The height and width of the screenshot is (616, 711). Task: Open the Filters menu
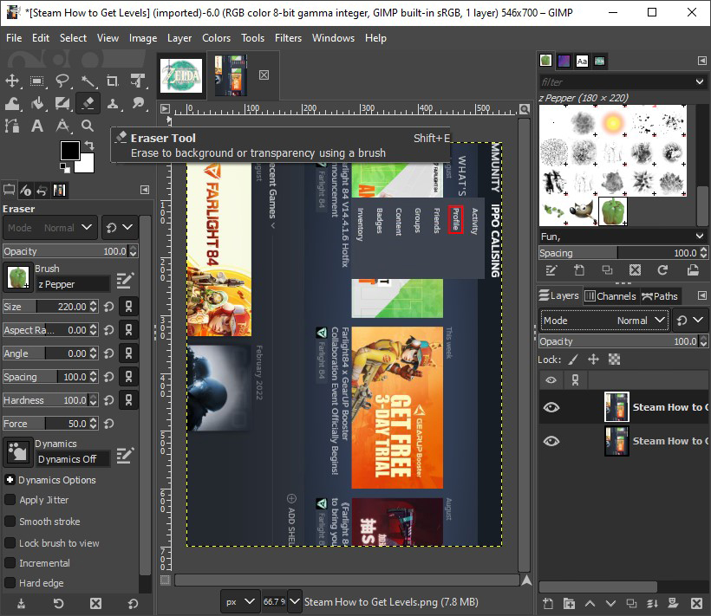(288, 38)
